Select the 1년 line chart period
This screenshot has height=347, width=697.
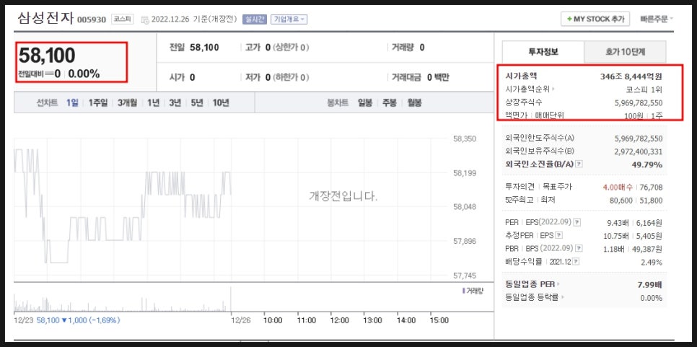click(153, 102)
